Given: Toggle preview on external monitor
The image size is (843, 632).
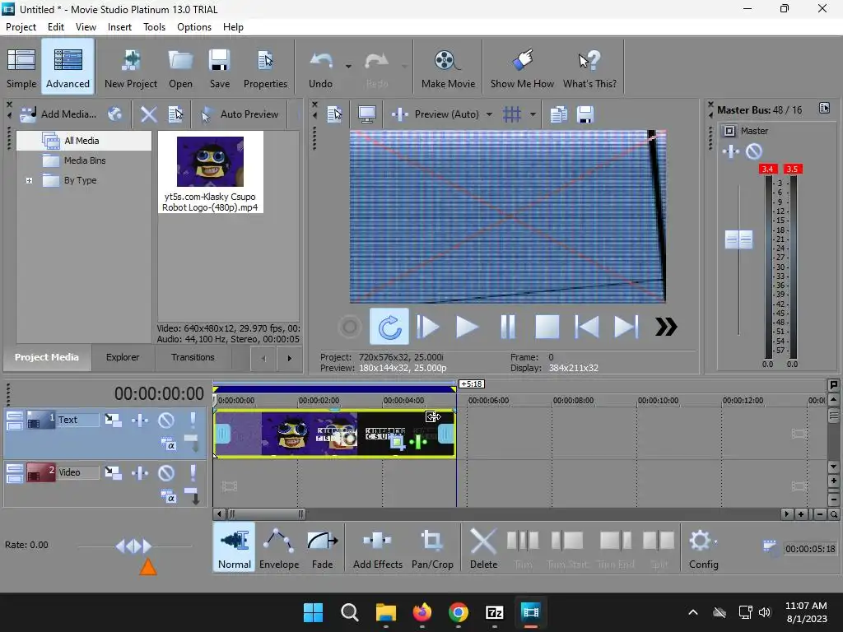Looking at the screenshot, I should [x=366, y=114].
